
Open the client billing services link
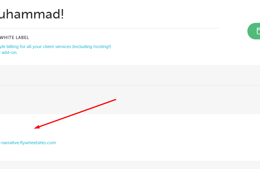(x=56, y=46)
